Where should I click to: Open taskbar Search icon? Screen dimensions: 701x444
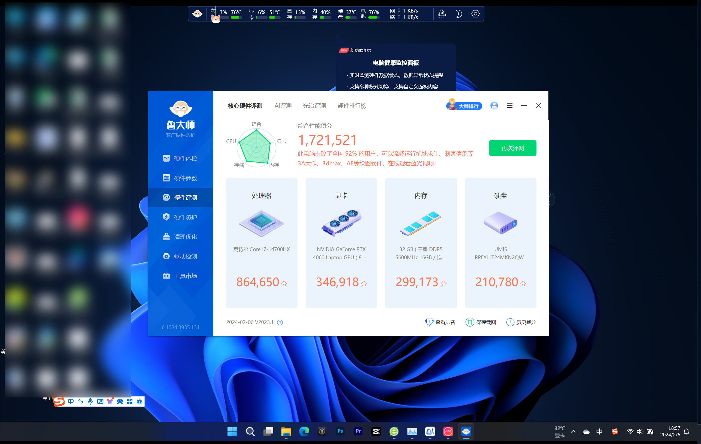click(250, 431)
